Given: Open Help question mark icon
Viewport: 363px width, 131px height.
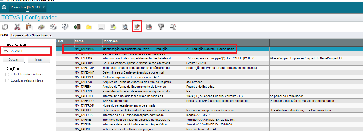Looking at the screenshot, I should (65, 27).
